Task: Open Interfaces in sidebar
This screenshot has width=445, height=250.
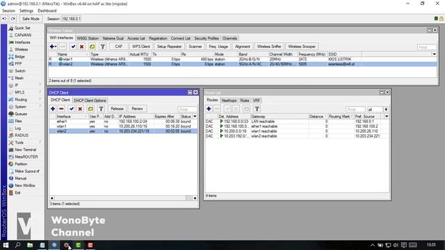Action: pos(22,42)
